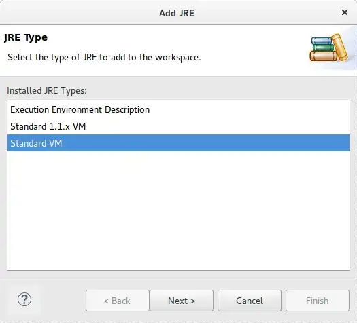Open help via the question mark icon

point(24,299)
